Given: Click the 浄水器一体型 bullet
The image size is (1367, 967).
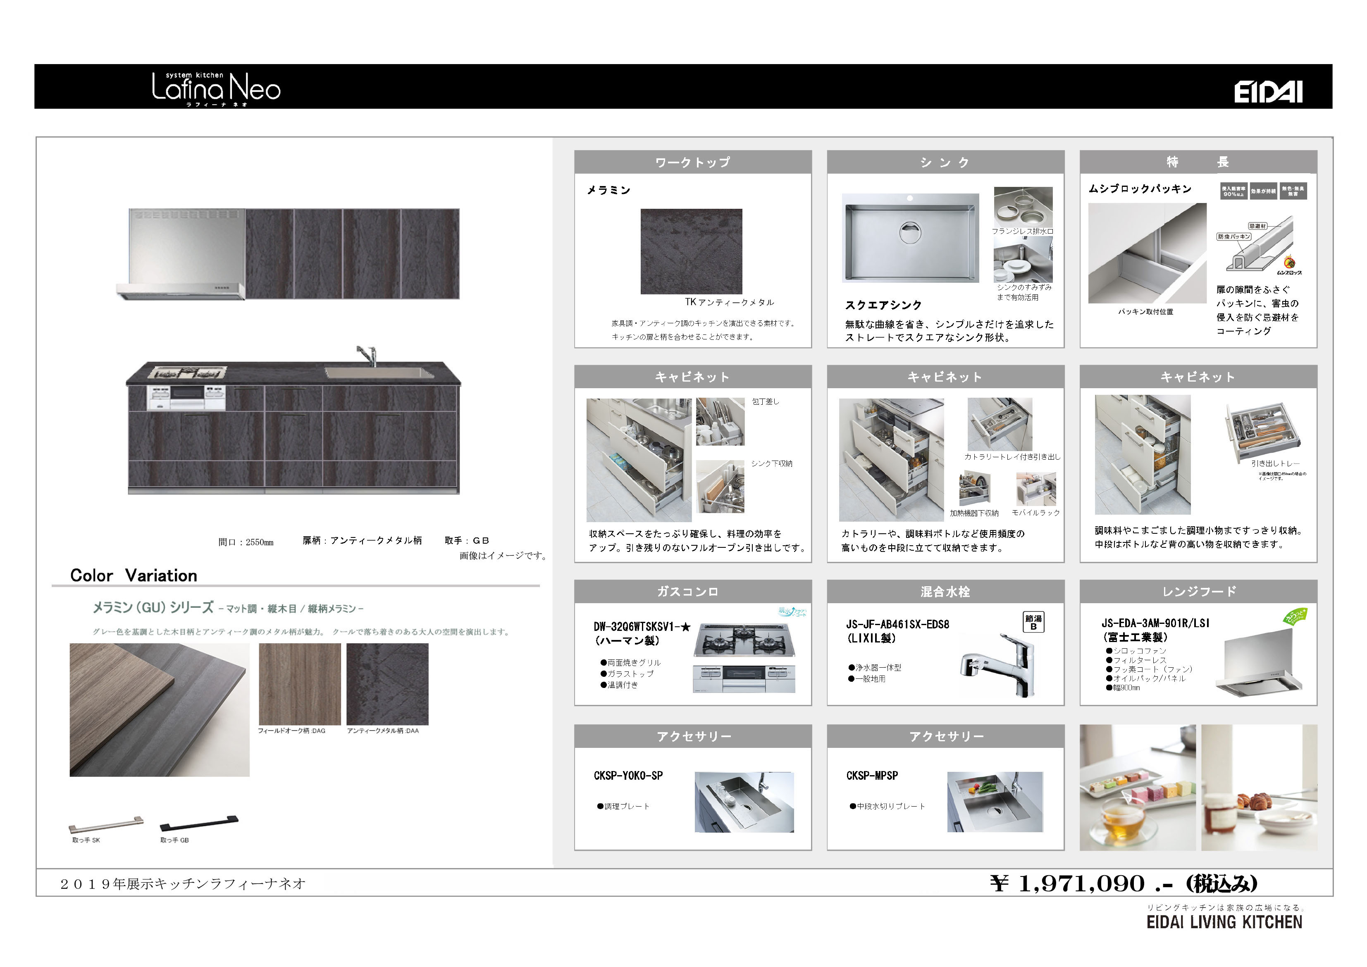Looking at the screenshot, I should pos(875,668).
